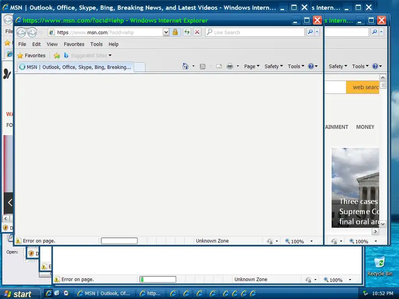Click the security lock icon in address bar
This screenshot has width=399, height=299.
coord(175,32)
